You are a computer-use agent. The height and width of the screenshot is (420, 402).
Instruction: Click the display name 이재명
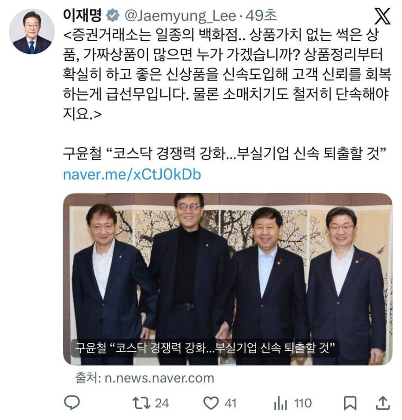point(82,15)
